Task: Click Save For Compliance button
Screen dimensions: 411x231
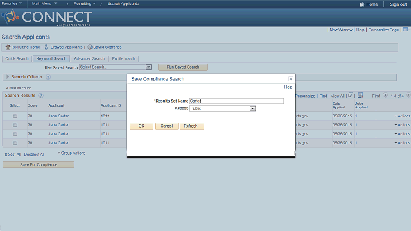Action: (39, 164)
